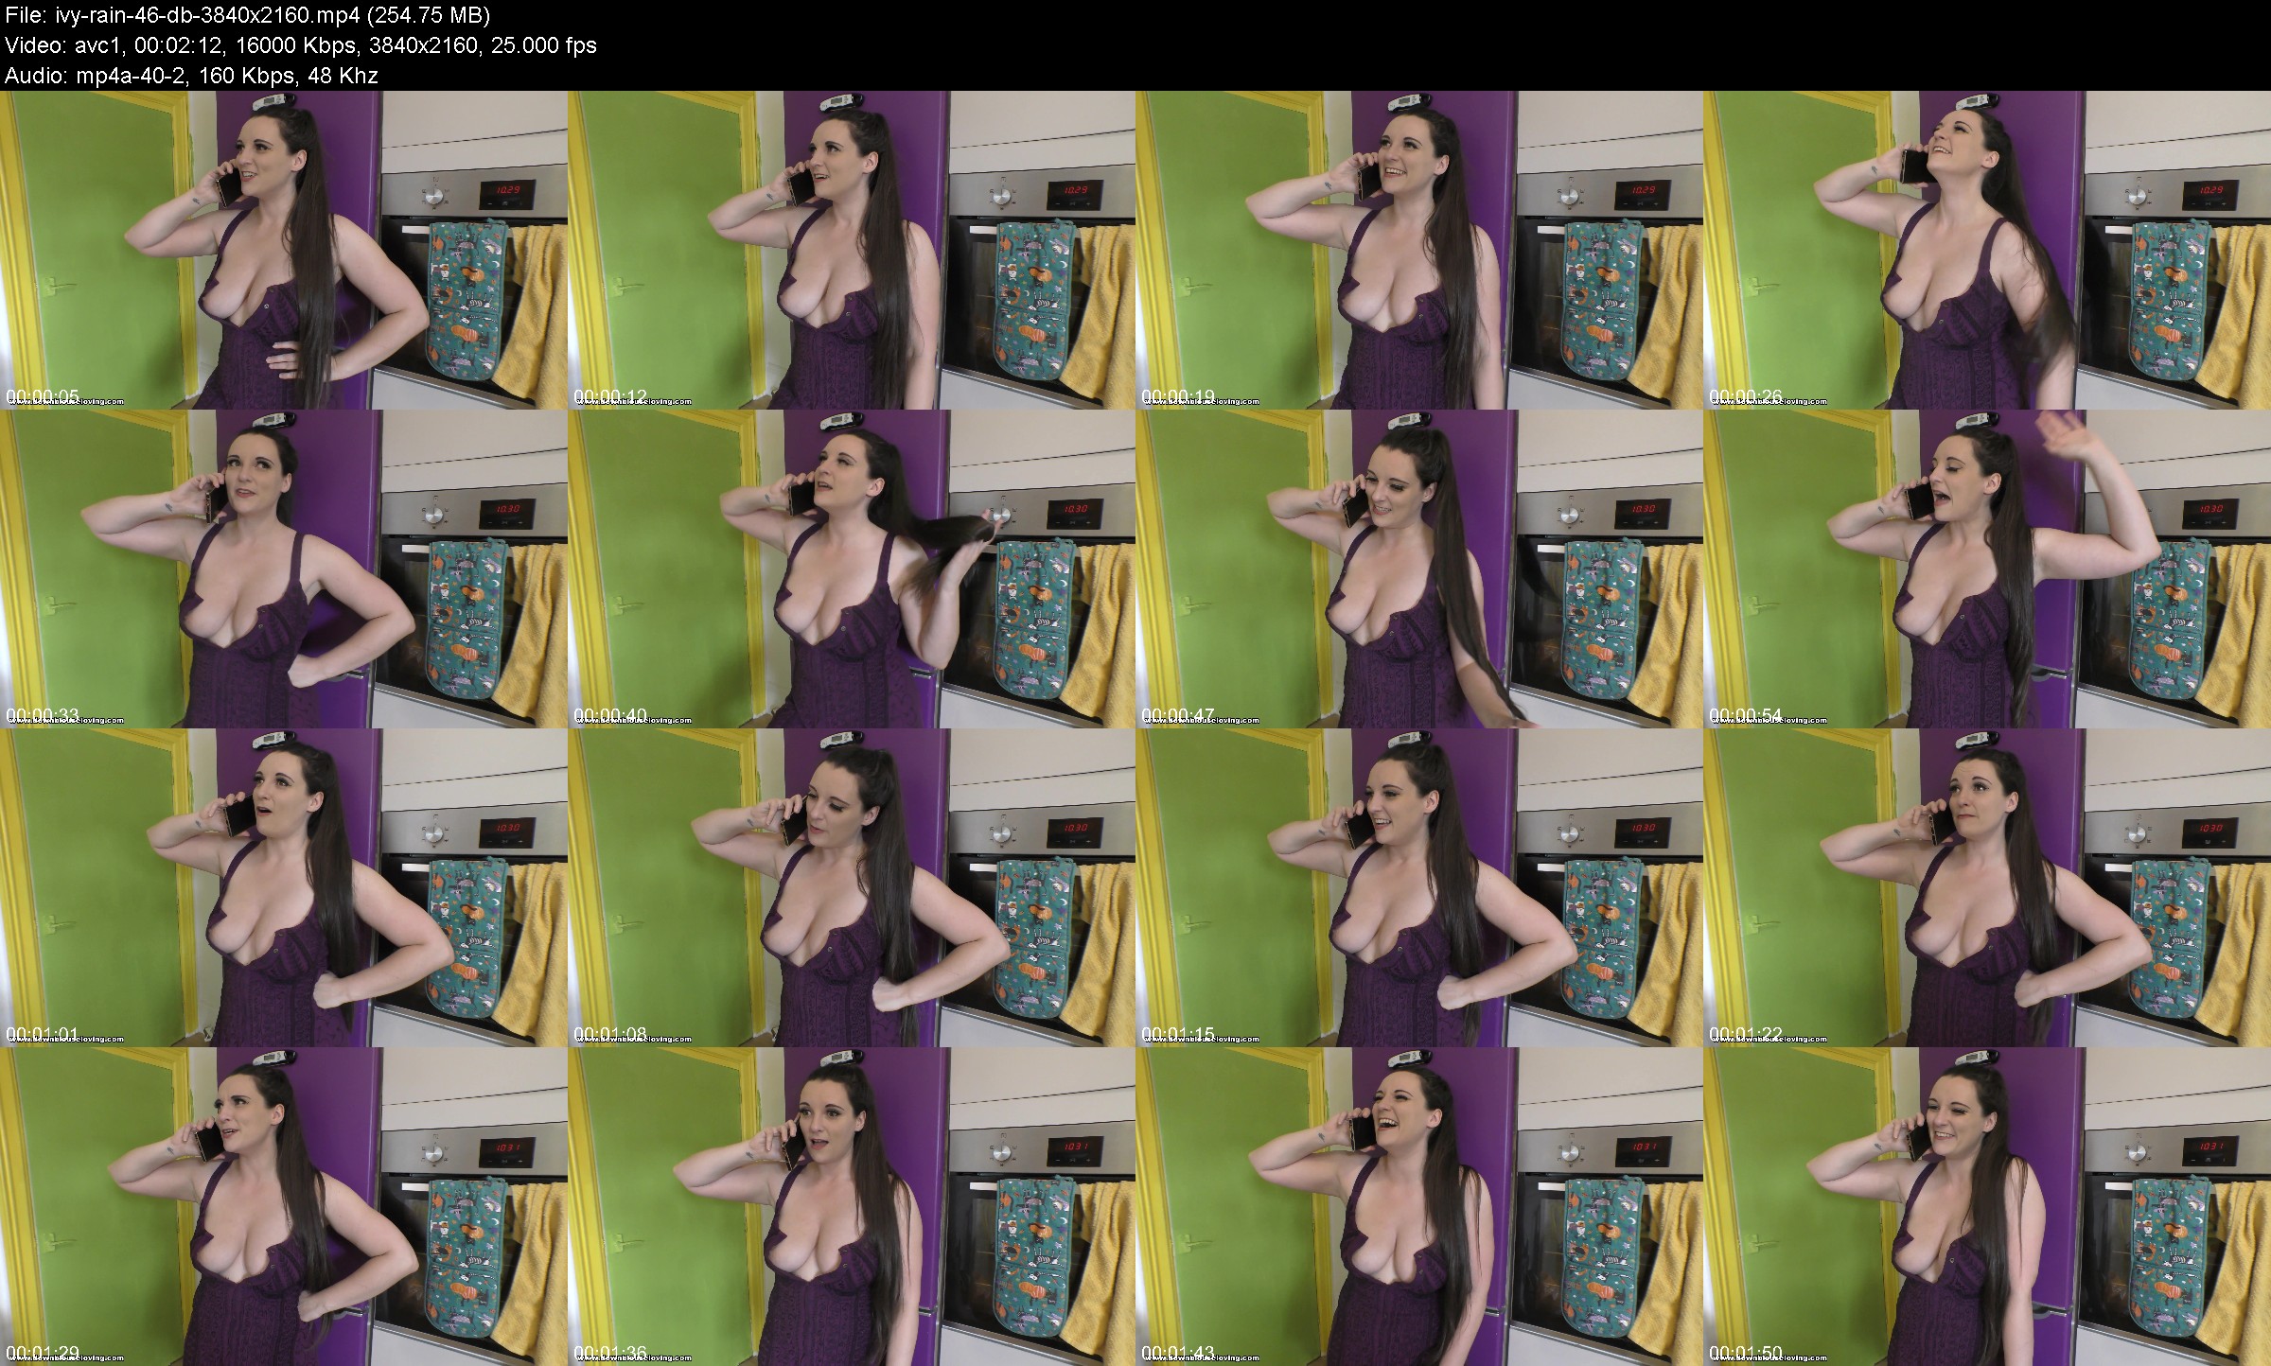Click the frame timestamped 00:01:43

[1419, 1206]
